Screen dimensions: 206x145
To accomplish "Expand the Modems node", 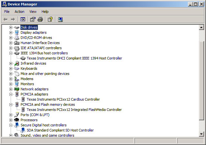I will [x=11, y=79].
